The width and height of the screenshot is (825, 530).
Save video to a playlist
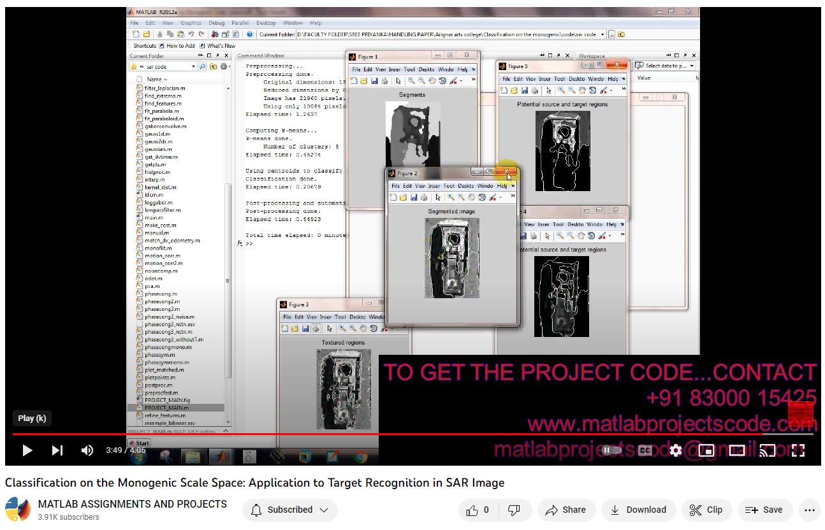pyautogui.click(x=764, y=510)
